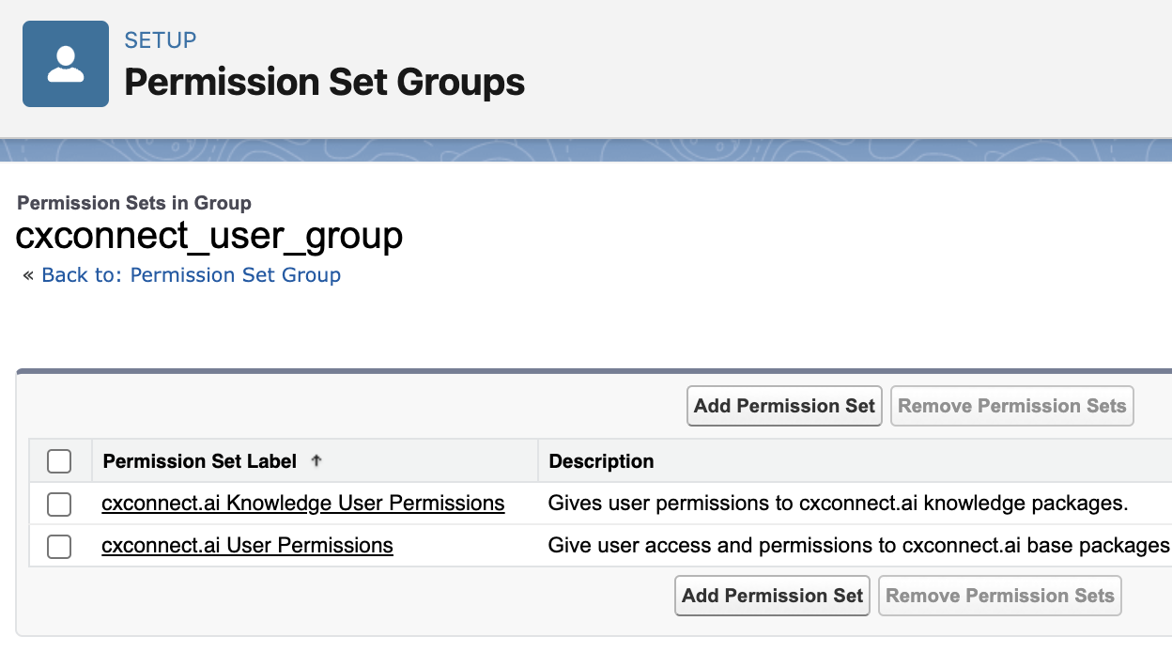This screenshot has width=1172, height=652.
Task: Select the cxconnect.ai User Permissions row checkbox
Action: tap(59, 546)
